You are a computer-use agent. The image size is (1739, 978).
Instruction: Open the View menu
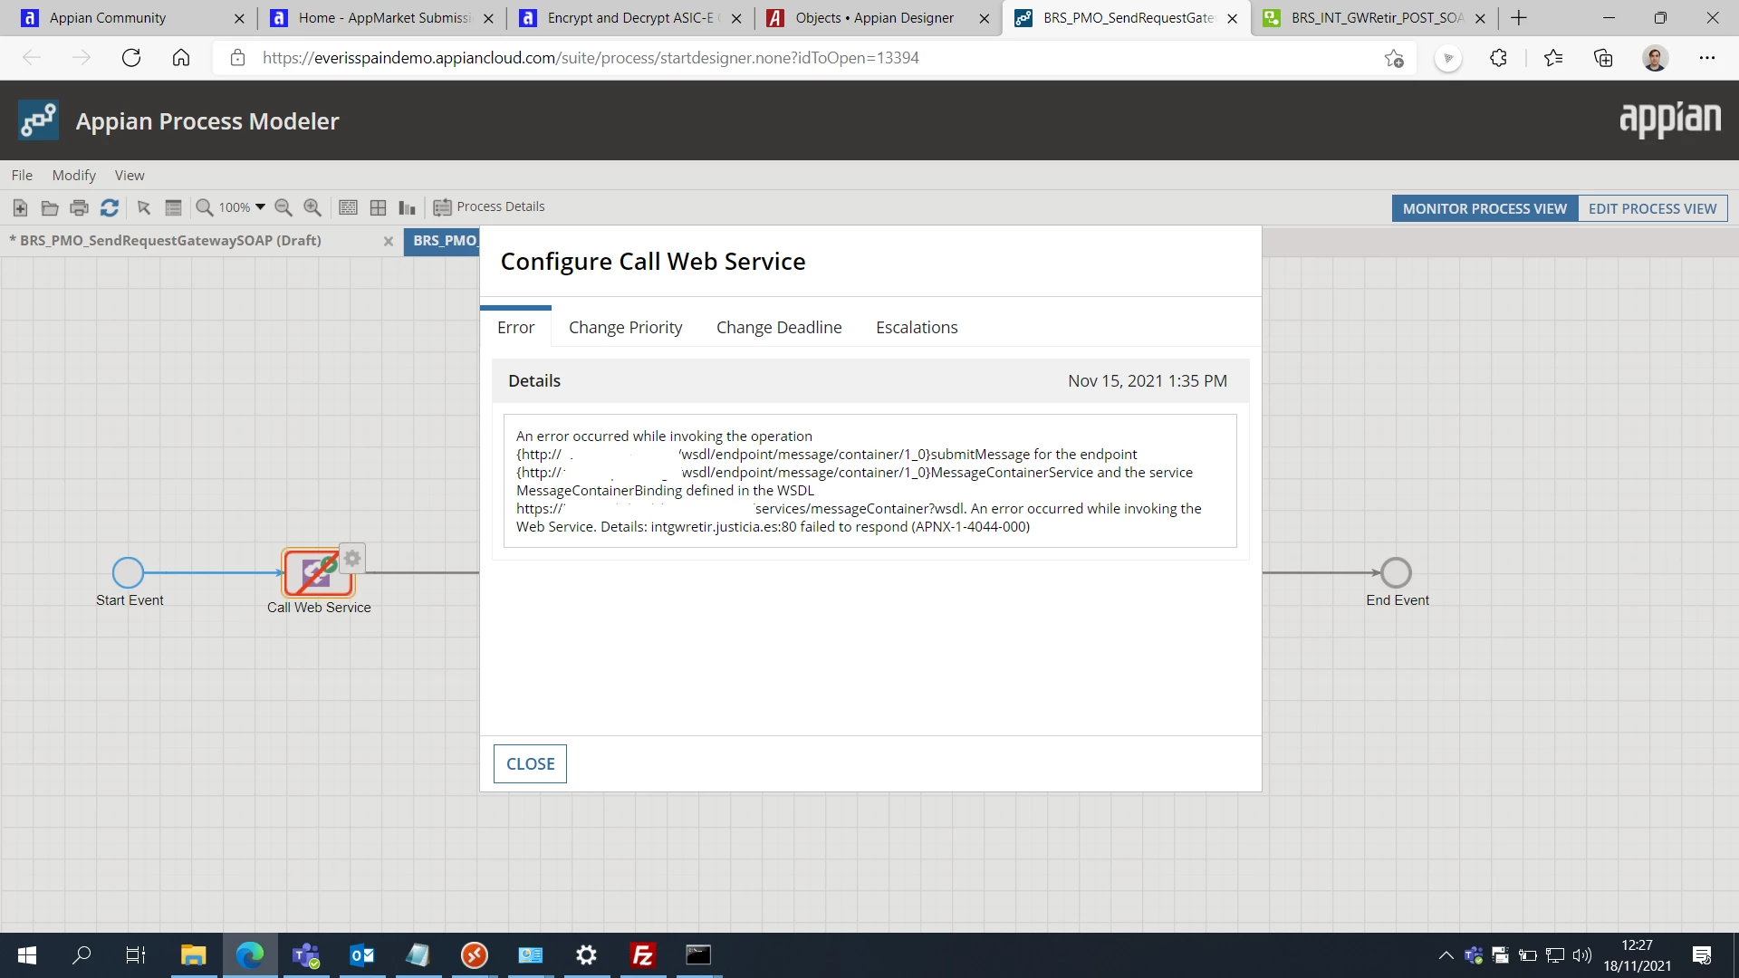pyautogui.click(x=130, y=176)
